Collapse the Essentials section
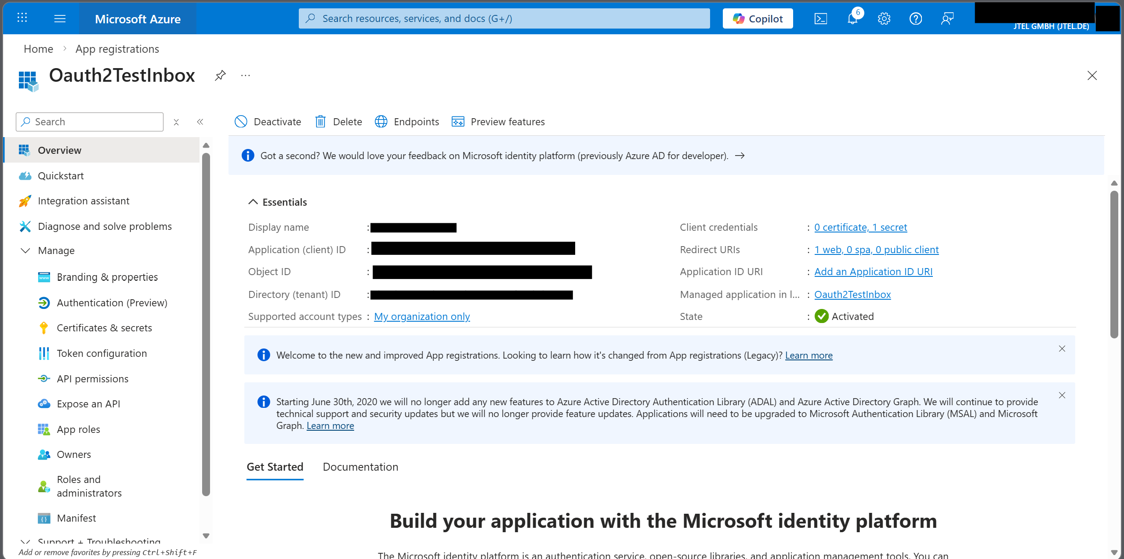1124x559 pixels. point(253,202)
